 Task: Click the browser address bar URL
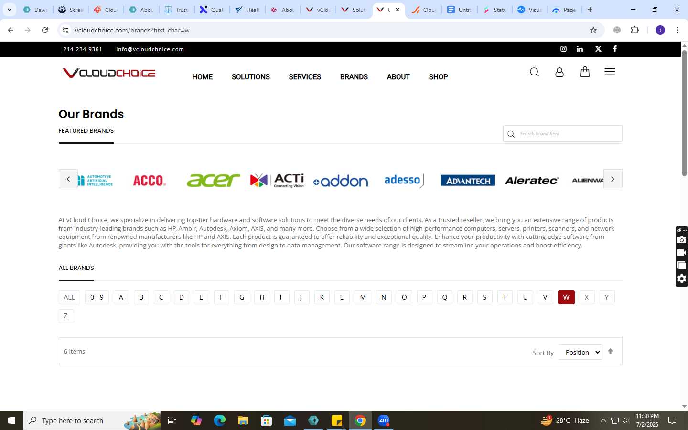click(132, 30)
